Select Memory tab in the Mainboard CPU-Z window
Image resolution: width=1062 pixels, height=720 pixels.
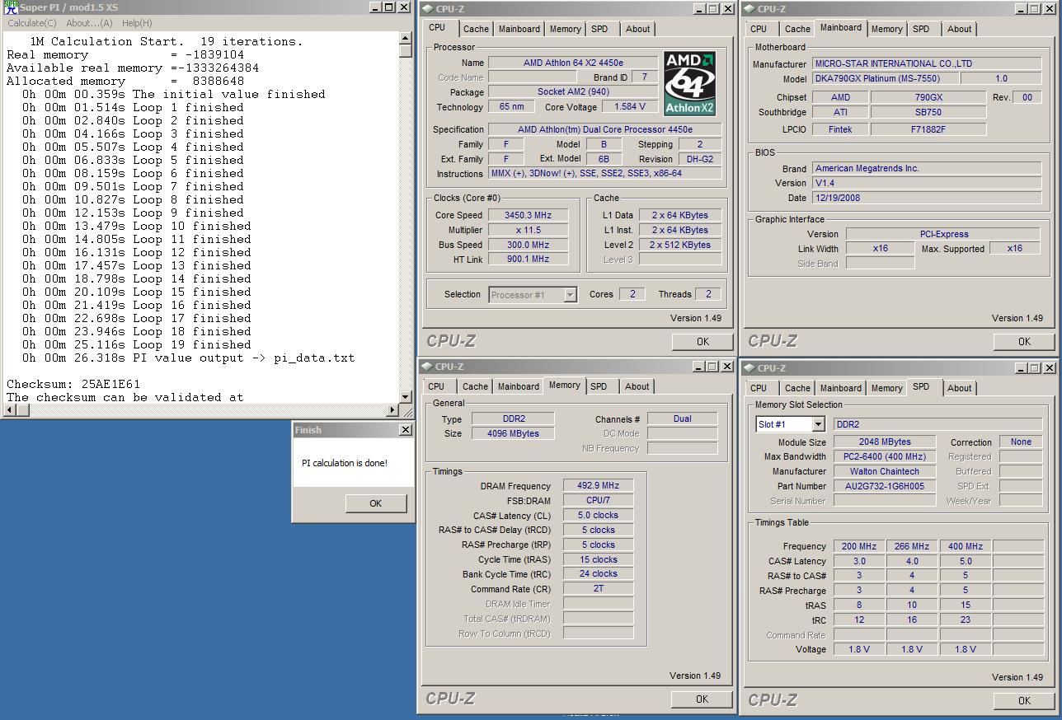pyautogui.click(x=886, y=29)
